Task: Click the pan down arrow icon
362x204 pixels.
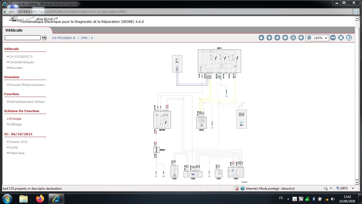Action: pos(269,38)
